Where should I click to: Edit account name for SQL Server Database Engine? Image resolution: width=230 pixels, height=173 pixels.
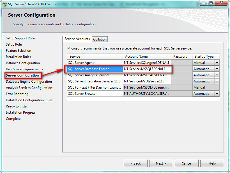click(x=147, y=69)
